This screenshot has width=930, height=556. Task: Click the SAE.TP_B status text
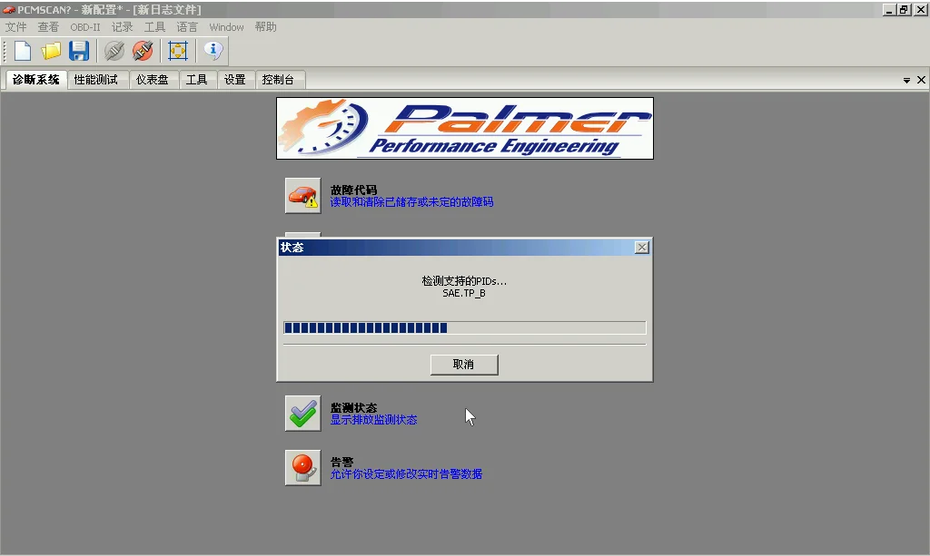click(x=464, y=293)
